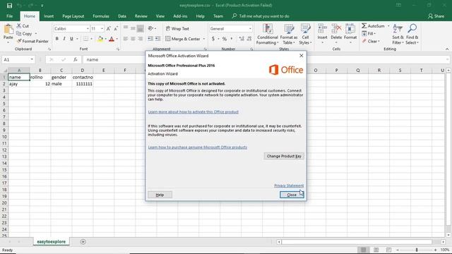
Task: Switch to the Page Layout tab
Action: click(73, 16)
